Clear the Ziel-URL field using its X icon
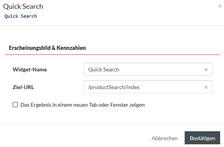Screen dimensions: 224x147 (x=206, y=87)
